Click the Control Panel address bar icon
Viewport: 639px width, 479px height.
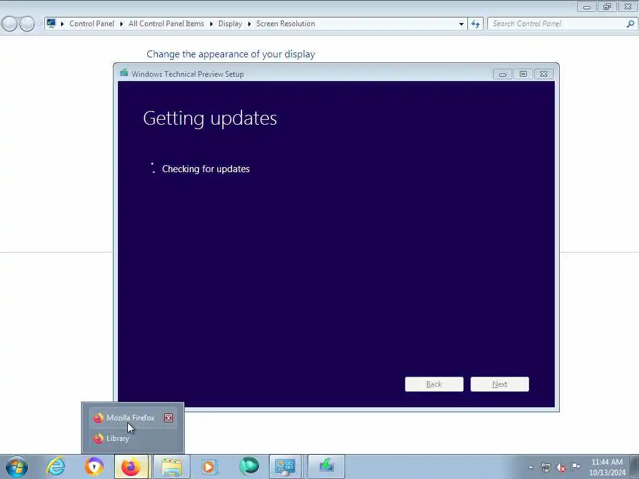pos(51,23)
